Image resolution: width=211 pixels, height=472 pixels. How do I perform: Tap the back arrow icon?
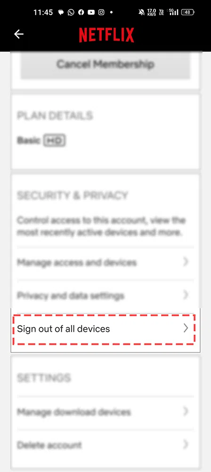19,34
